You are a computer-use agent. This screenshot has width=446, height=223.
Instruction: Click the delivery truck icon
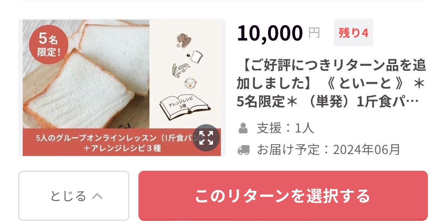[x=244, y=150]
